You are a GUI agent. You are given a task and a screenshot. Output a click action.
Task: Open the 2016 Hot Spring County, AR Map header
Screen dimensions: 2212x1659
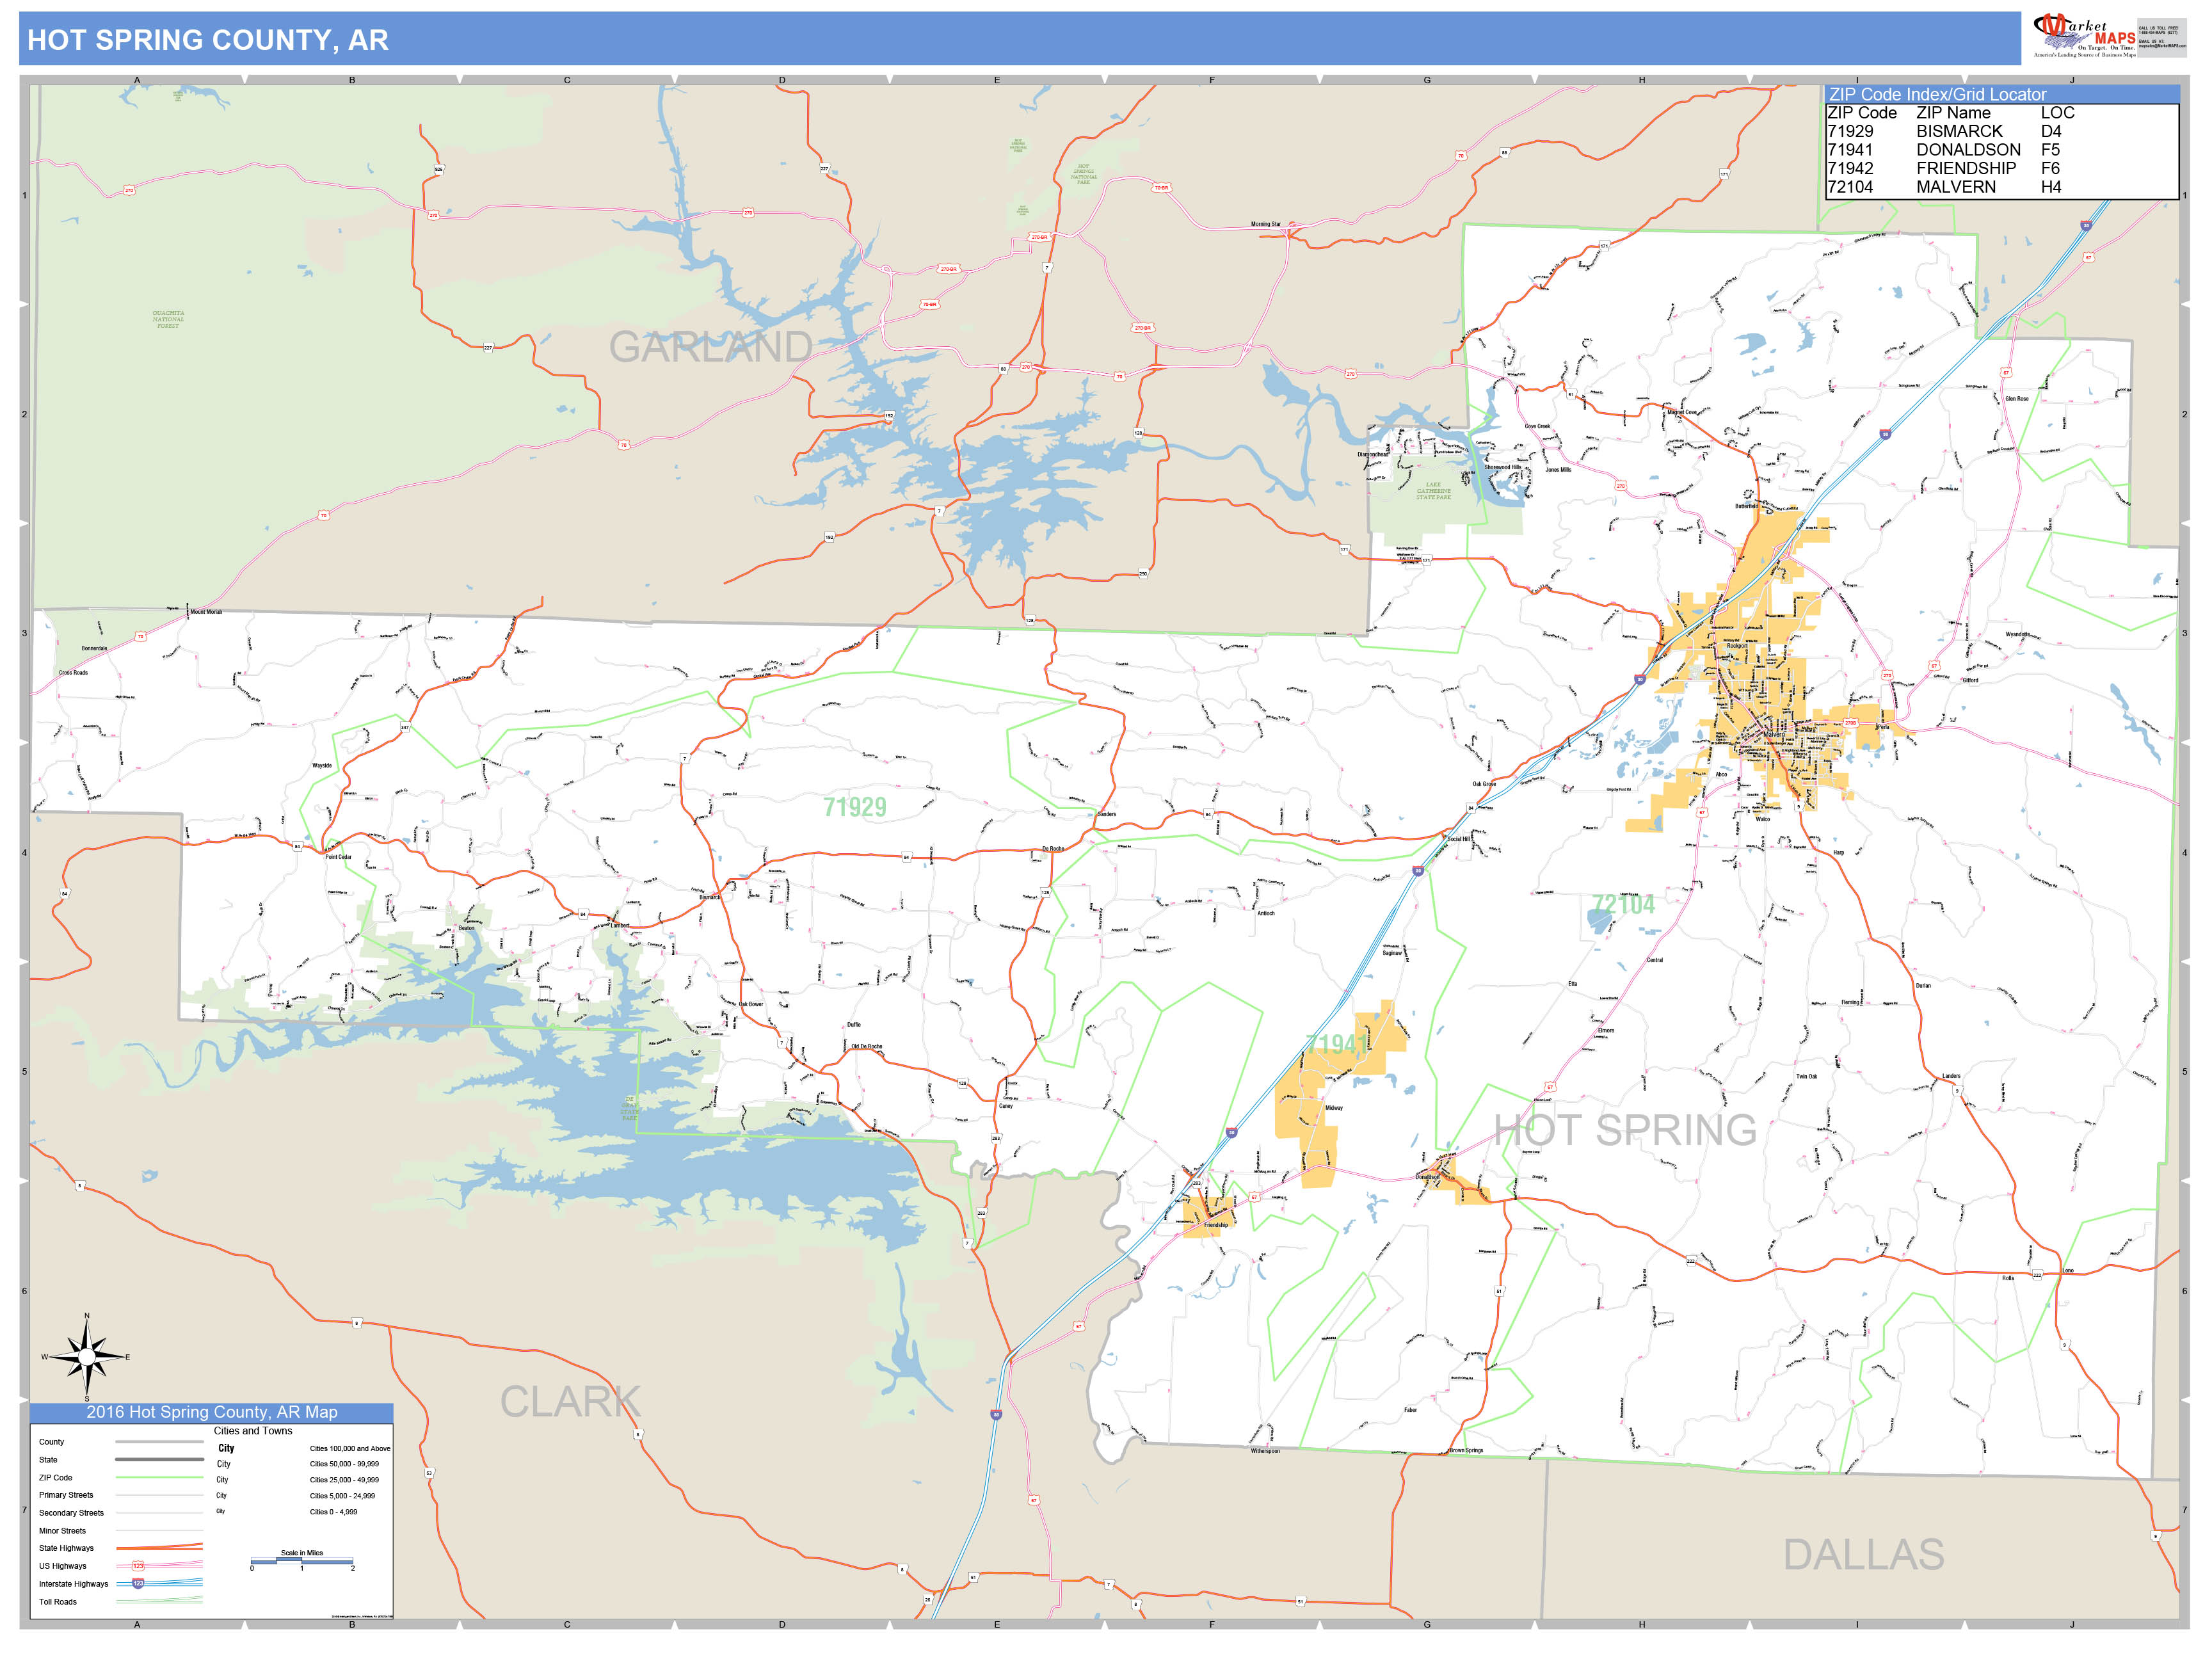(x=213, y=1413)
